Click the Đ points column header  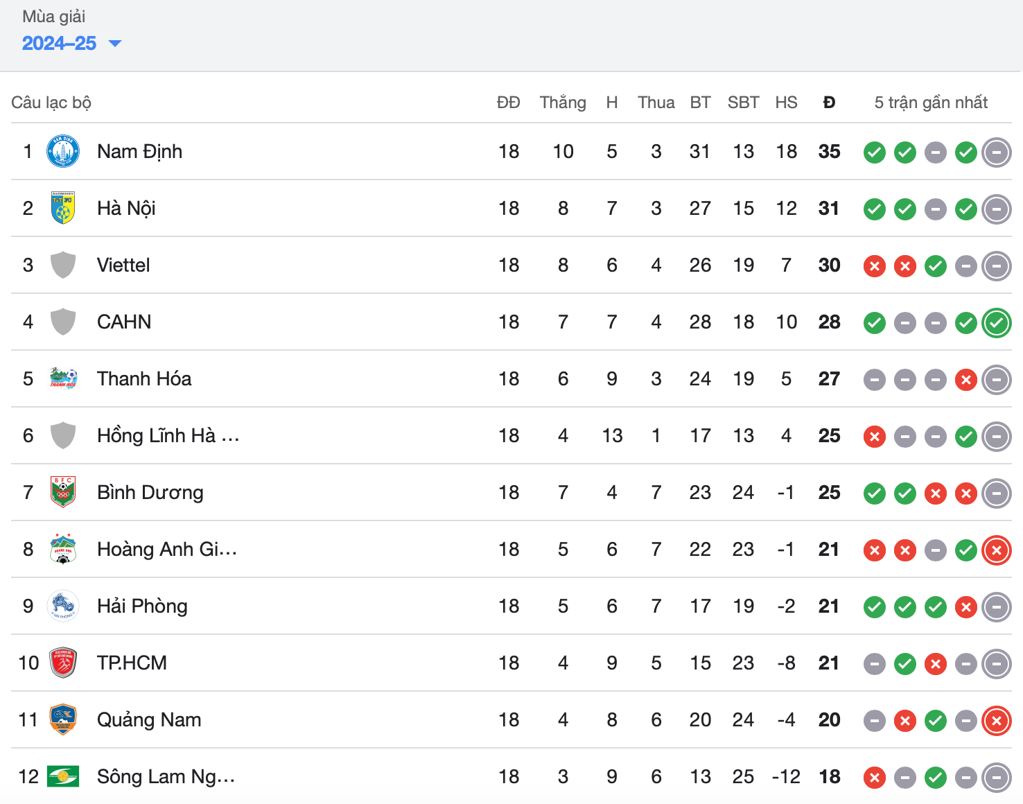coord(829,103)
